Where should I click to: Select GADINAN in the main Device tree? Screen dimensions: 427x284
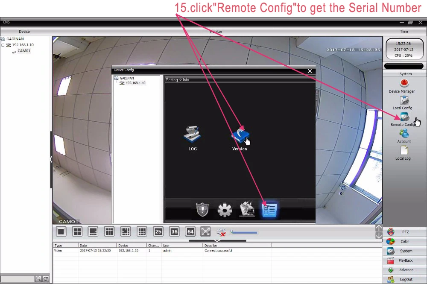[x=15, y=39]
